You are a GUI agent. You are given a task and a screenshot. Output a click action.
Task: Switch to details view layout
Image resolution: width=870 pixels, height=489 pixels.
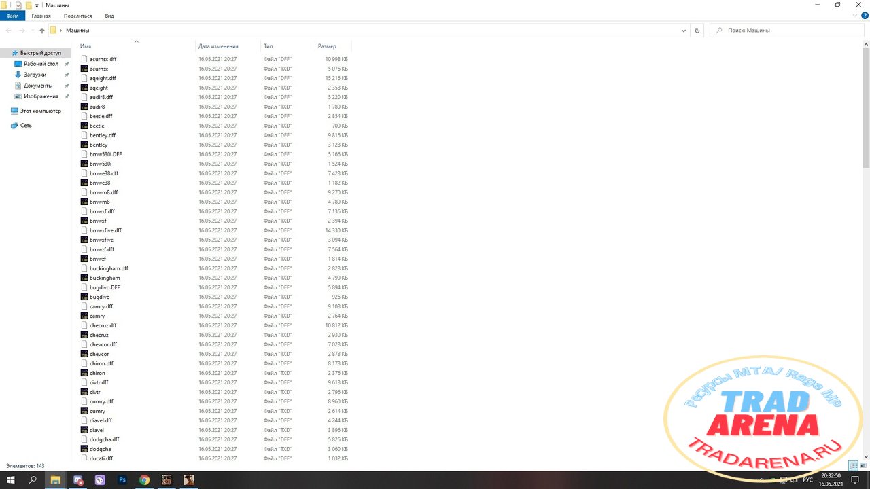[853, 466]
